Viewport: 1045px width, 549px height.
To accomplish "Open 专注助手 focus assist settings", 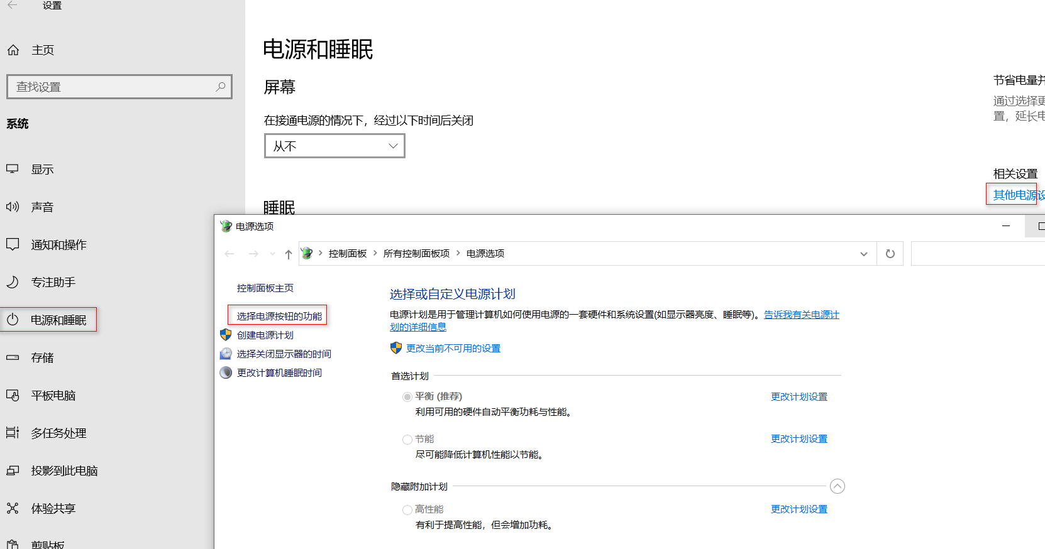I will (53, 283).
